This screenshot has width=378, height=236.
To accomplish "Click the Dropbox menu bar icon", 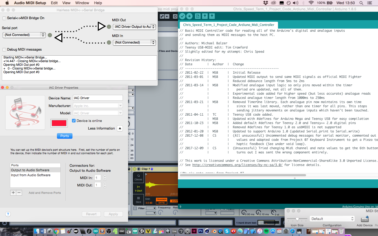I will (266, 3).
